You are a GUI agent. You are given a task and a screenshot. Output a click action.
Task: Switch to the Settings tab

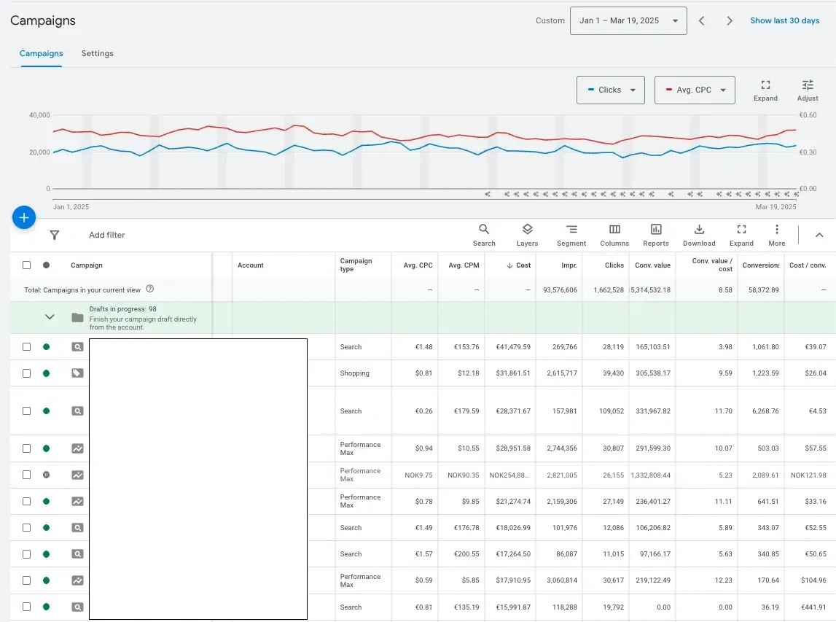[x=97, y=53]
